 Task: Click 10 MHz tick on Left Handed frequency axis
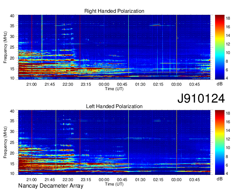(12, 173)
